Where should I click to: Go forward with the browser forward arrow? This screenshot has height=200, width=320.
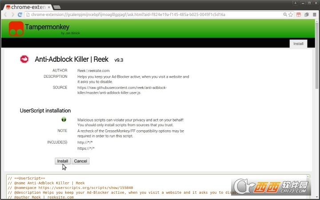pyautogui.click(x=12, y=15)
